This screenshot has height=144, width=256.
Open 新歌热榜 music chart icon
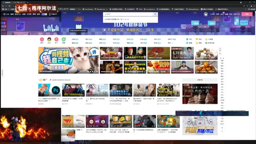[210, 43]
